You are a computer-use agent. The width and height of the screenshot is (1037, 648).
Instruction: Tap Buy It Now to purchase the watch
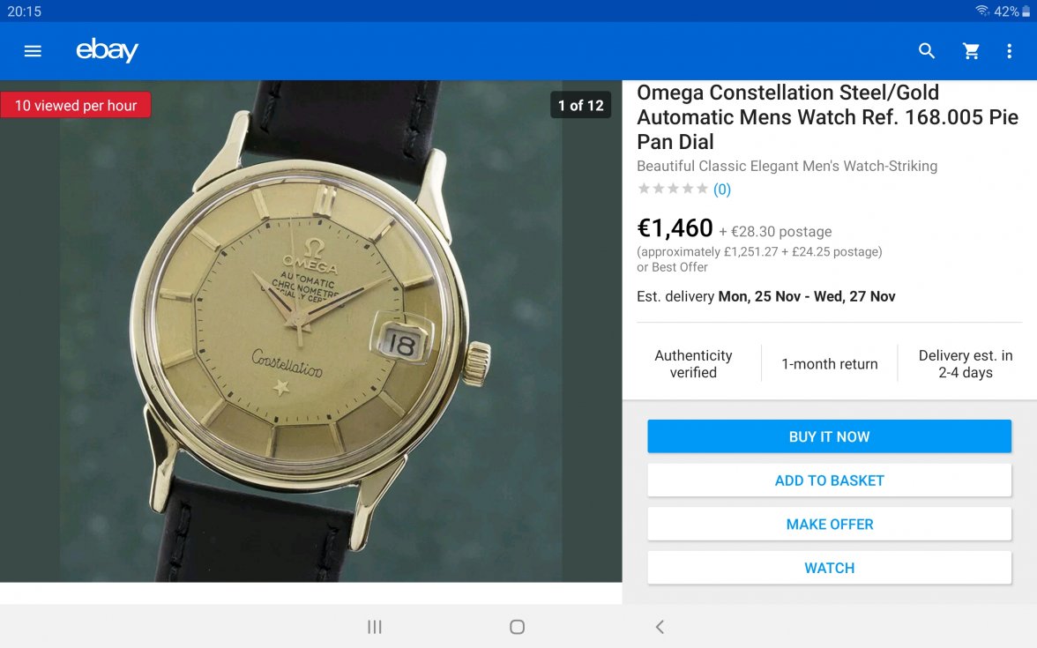829,436
